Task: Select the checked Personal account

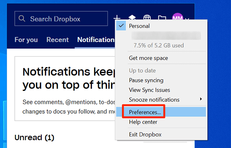Action: pos(139,26)
